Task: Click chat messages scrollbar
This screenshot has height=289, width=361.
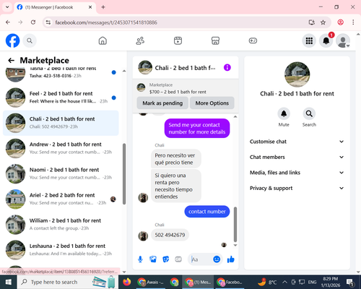Action: click(x=235, y=224)
